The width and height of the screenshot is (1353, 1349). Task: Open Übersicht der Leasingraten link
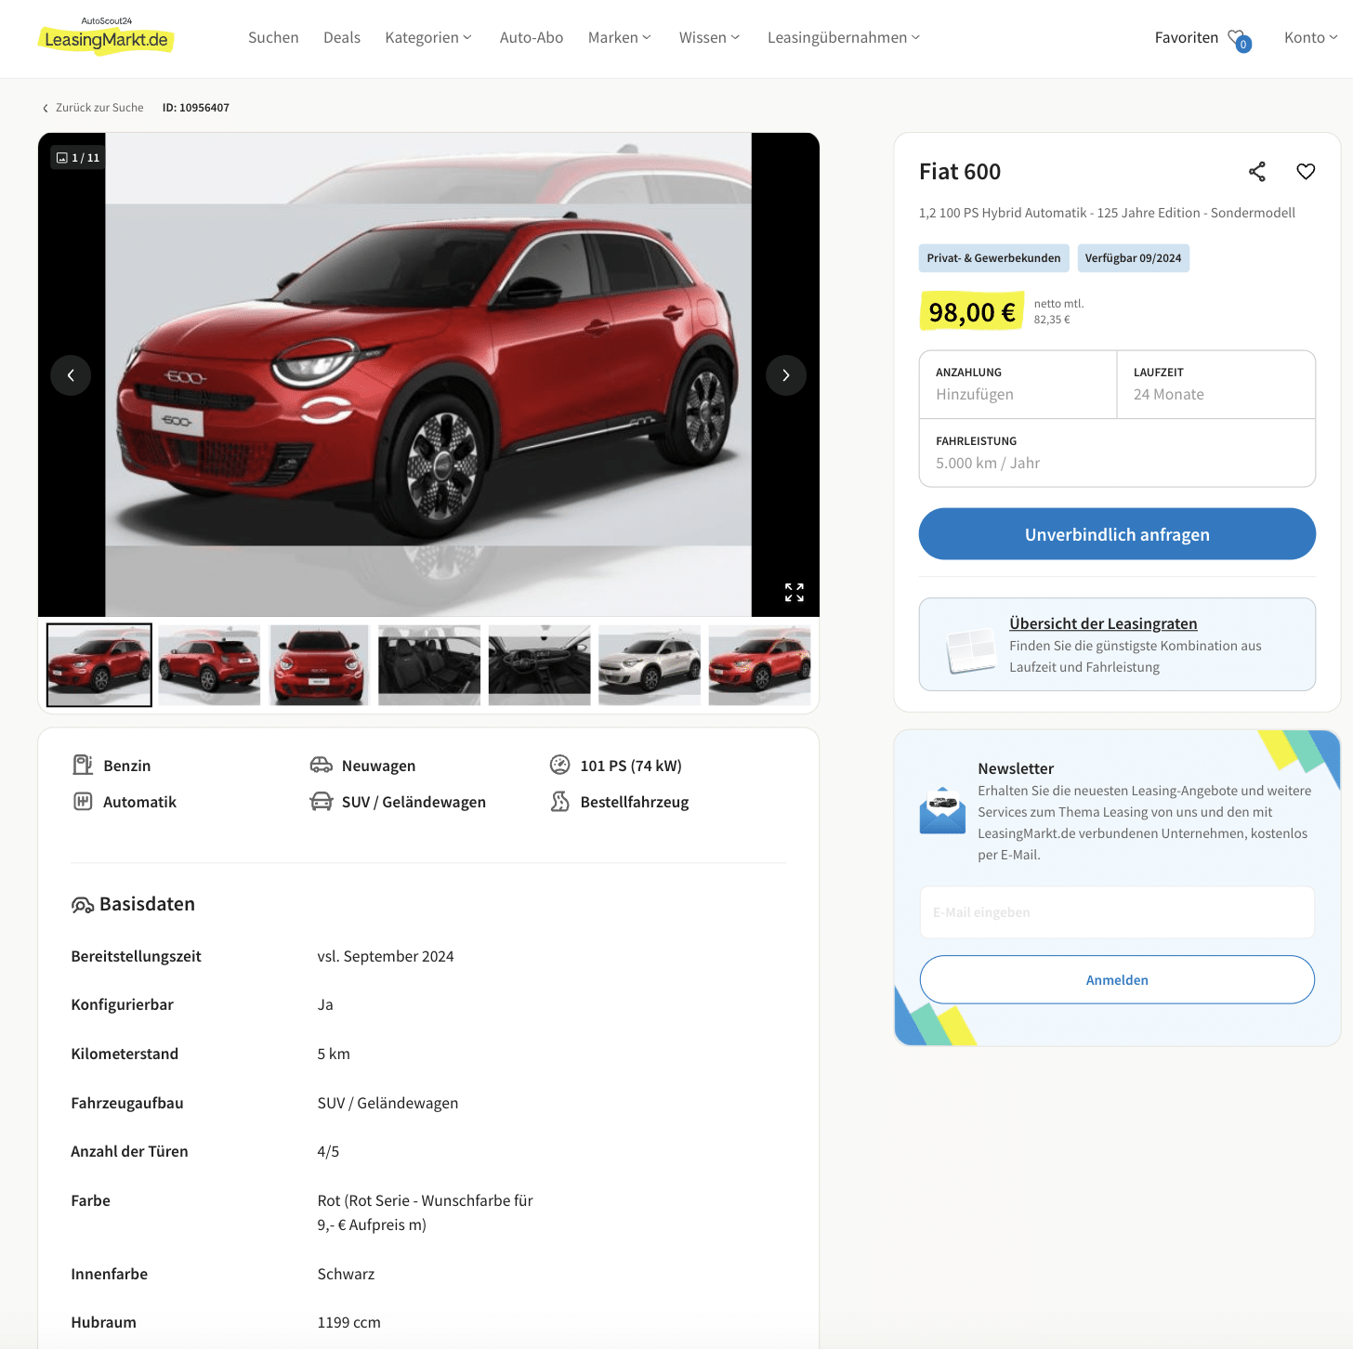[1103, 623]
